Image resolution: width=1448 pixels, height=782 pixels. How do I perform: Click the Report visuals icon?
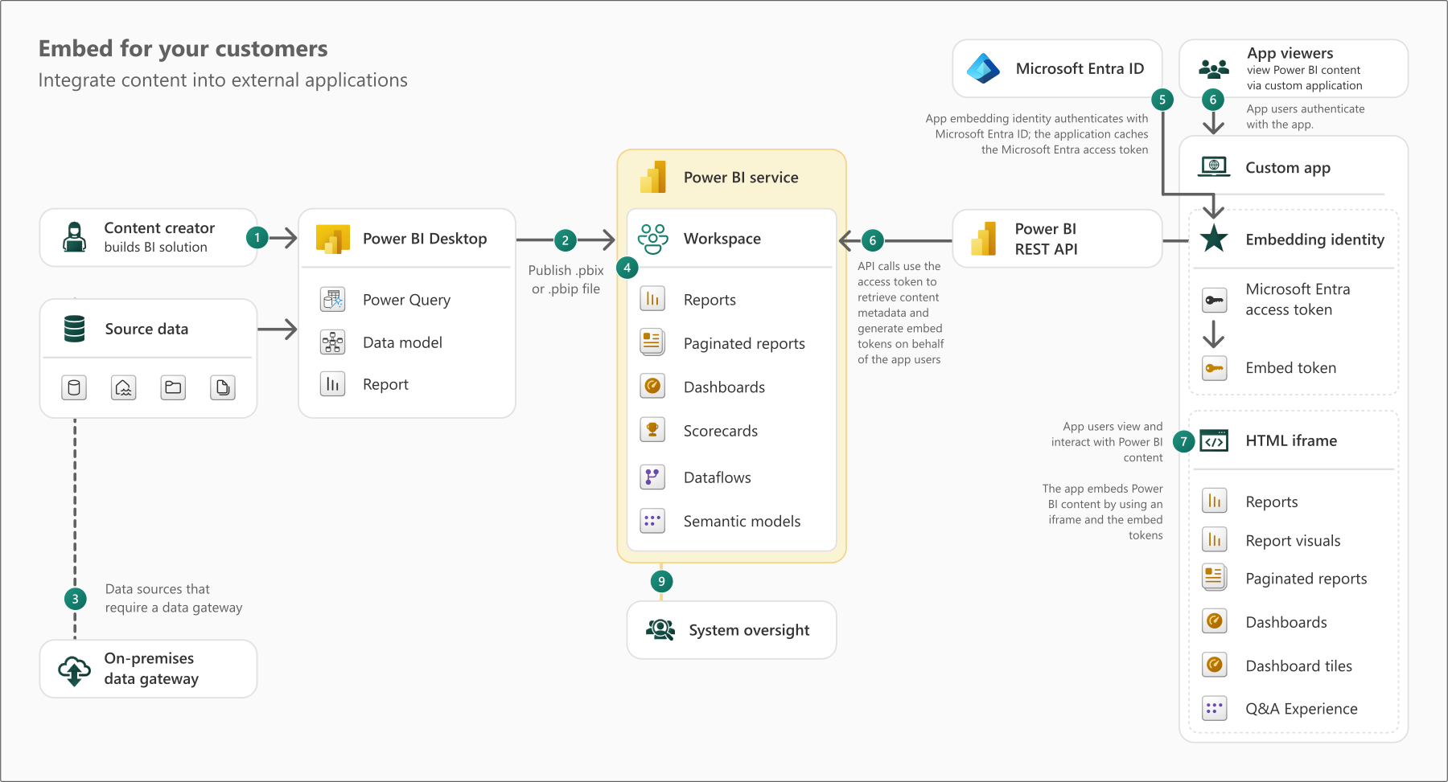1215,538
